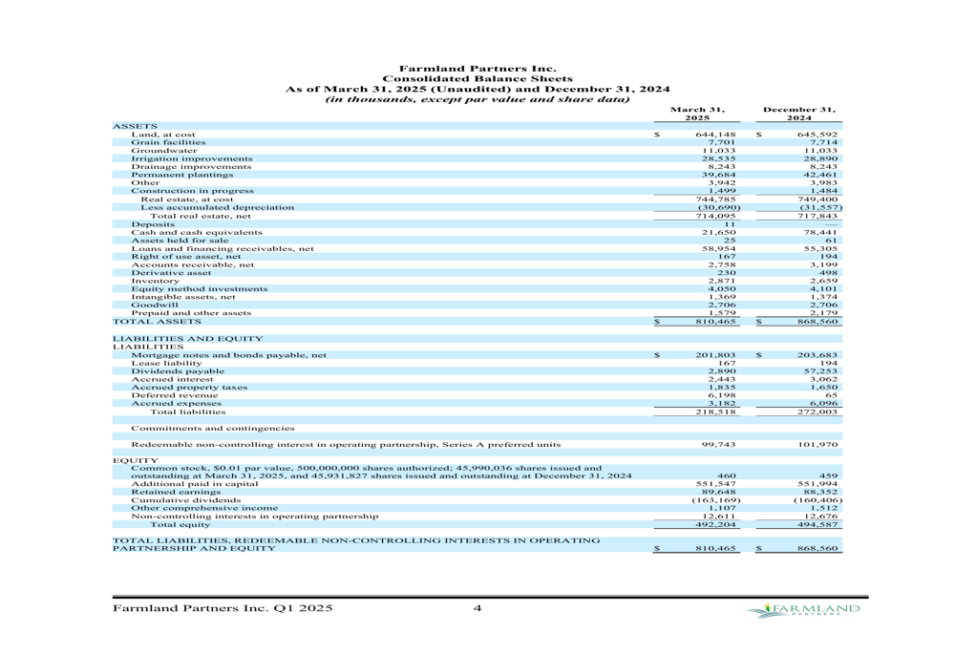Screen dimensions: 955x654
Task: Click the value 21,650
Action: (719, 232)
